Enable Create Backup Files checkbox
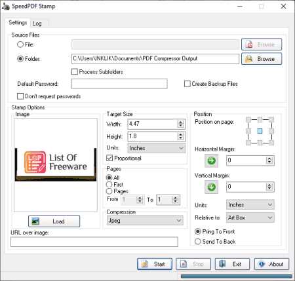 pyautogui.click(x=187, y=84)
